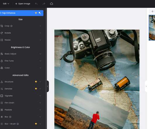Select the Film Grain icon
This screenshot has height=129, width=155.
tap(2, 103)
